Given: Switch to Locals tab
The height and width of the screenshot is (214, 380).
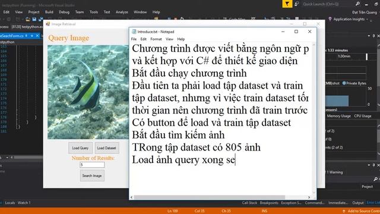Looking at the screenshot, I should (x=9, y=203).
